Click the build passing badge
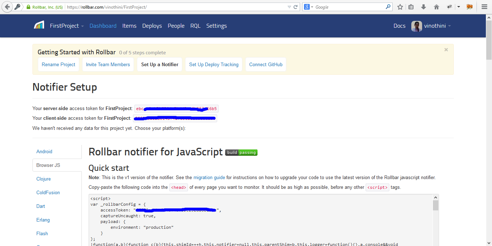 click(241, 152)
